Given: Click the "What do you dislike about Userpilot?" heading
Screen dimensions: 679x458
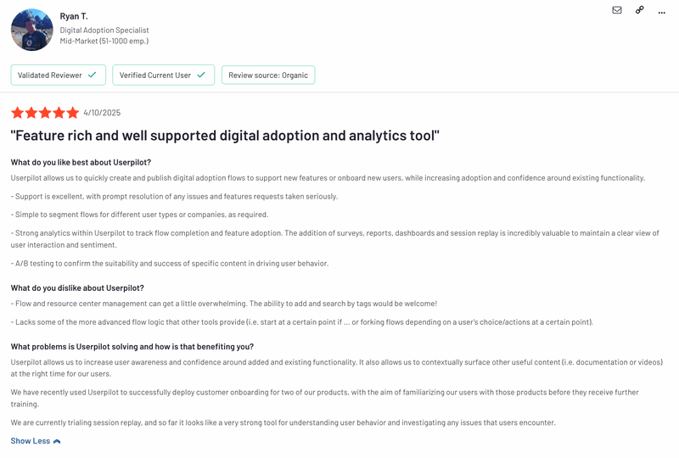Looking at the screenshot, I should tap(77, 288).
